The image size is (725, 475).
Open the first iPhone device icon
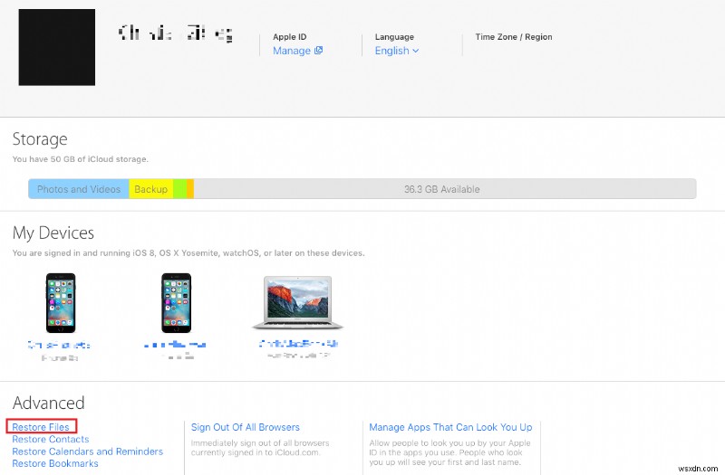click(x=61, y=303)
